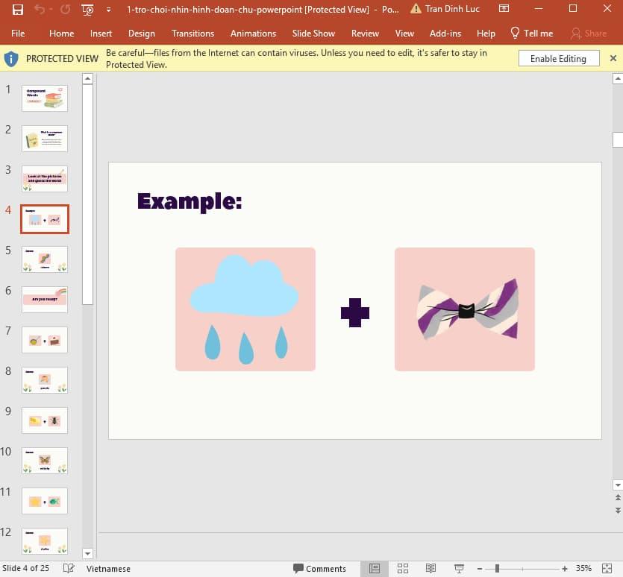
Task: Switch to the Home ribbon tab
Action: pos(61,34)
